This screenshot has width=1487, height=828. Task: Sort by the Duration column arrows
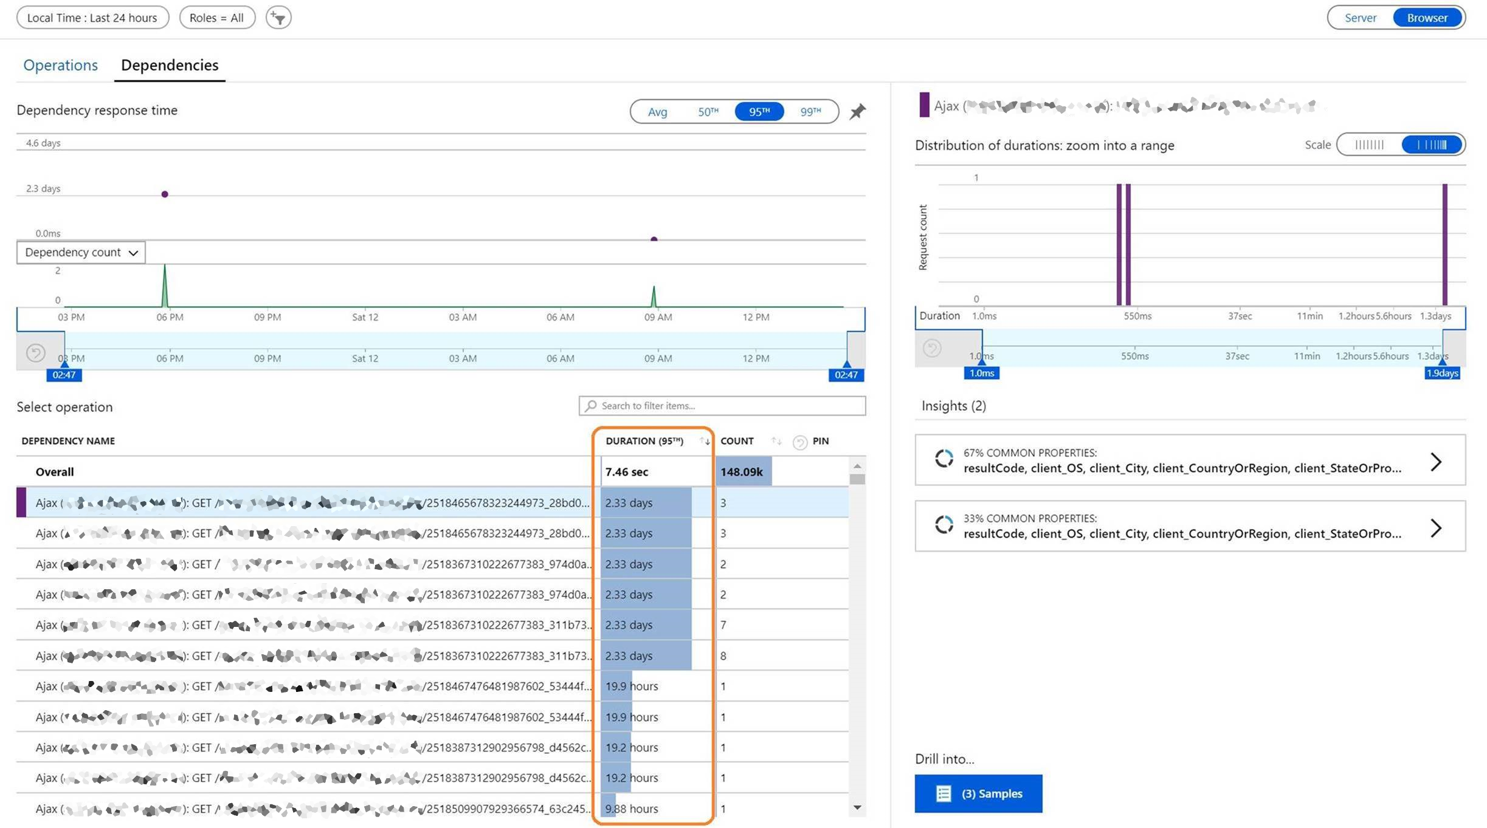point(705,441)
